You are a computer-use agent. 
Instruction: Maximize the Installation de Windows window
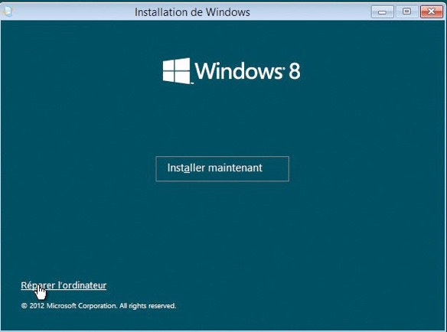tap(406, 12)
